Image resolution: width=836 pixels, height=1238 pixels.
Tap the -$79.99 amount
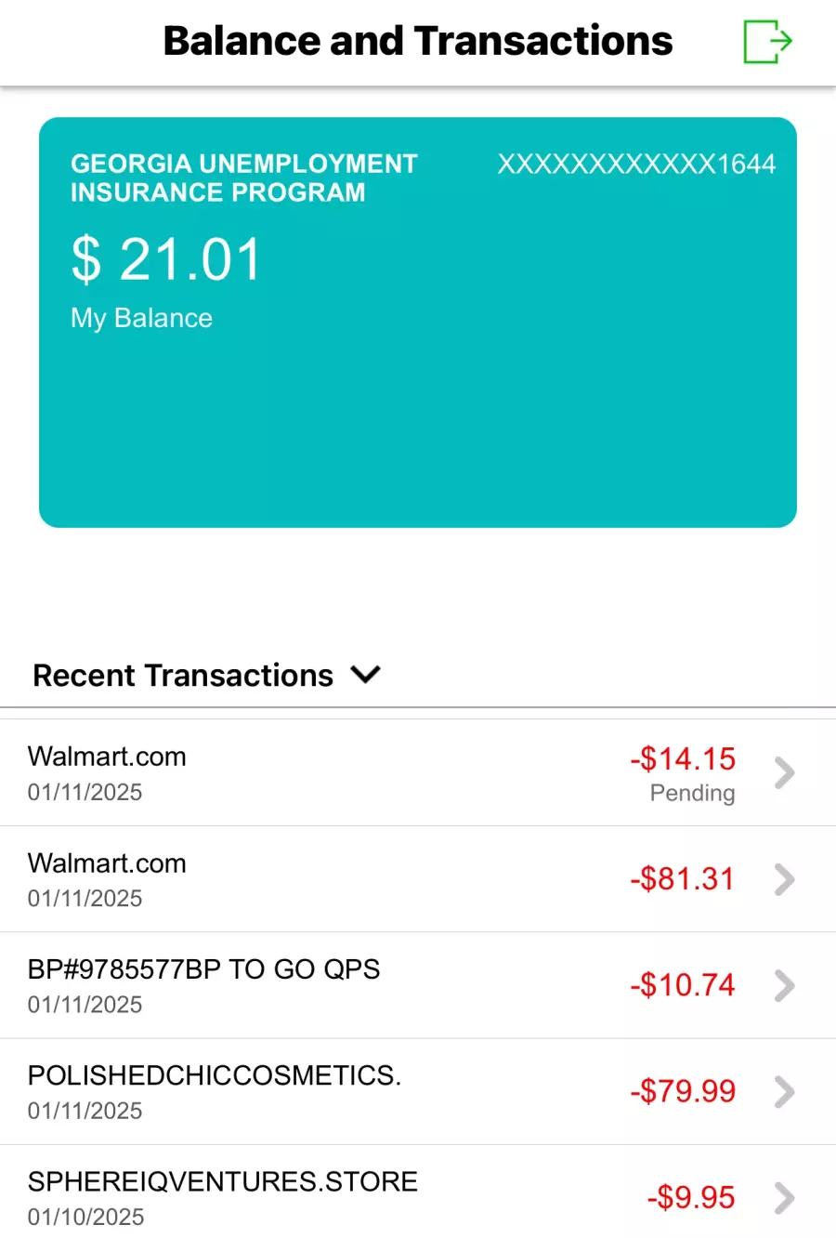pos(683,1091)
